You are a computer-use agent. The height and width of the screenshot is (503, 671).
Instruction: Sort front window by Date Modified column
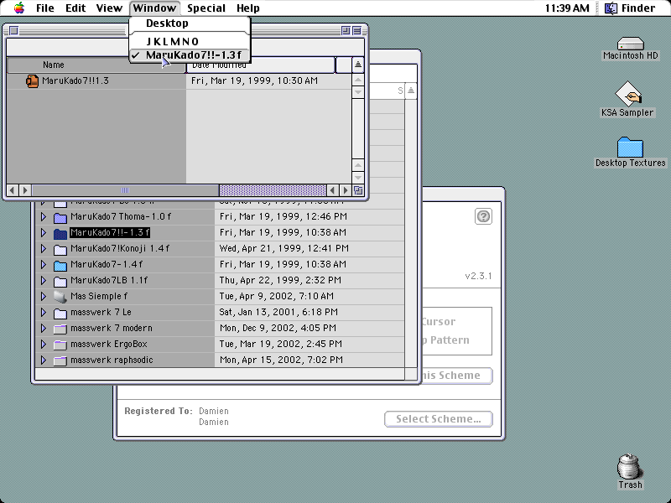tap(260, 65)
